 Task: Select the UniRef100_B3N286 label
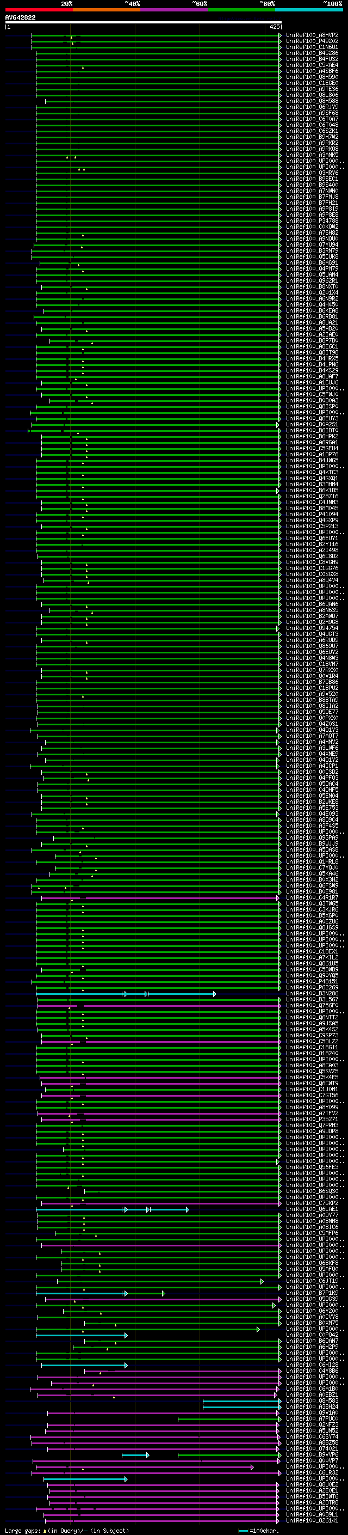[312, 993]
